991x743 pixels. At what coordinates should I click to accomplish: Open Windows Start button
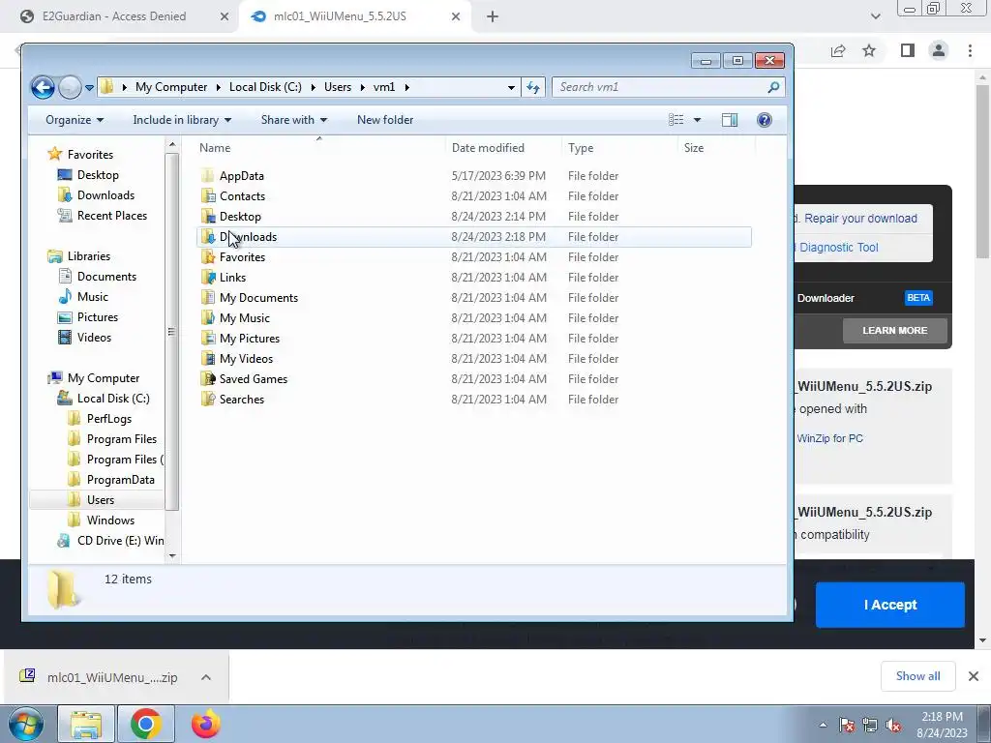[x=24, y=724]
